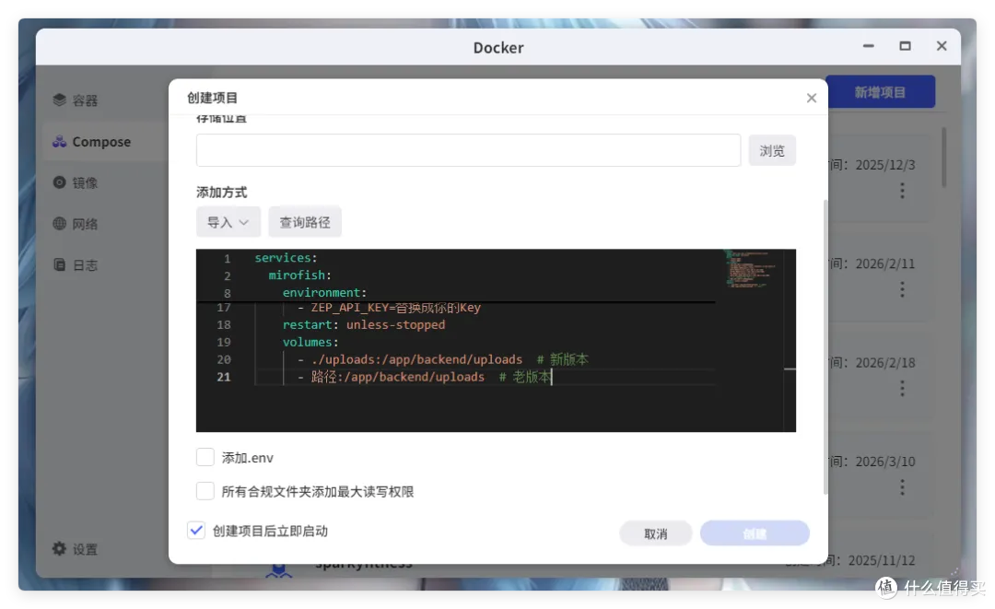Click the 新增项目 button
The width and height of the screenshot is (995, 609).
click(x=880, y=92)
